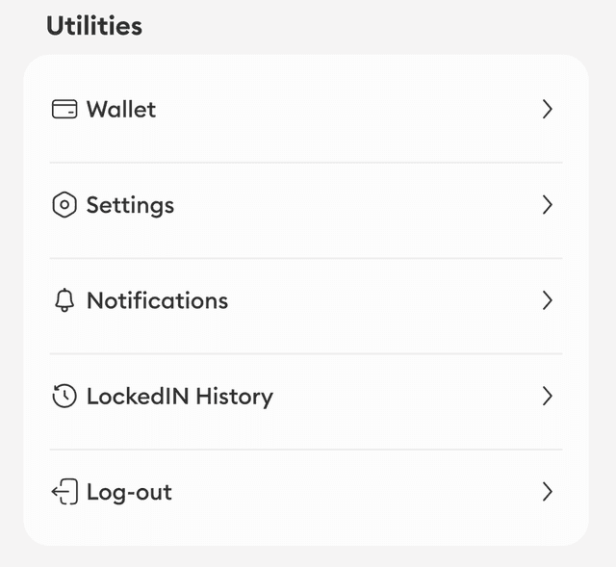
Task: Click the divider between Wallet and Settings
Action: coord(306,163)
